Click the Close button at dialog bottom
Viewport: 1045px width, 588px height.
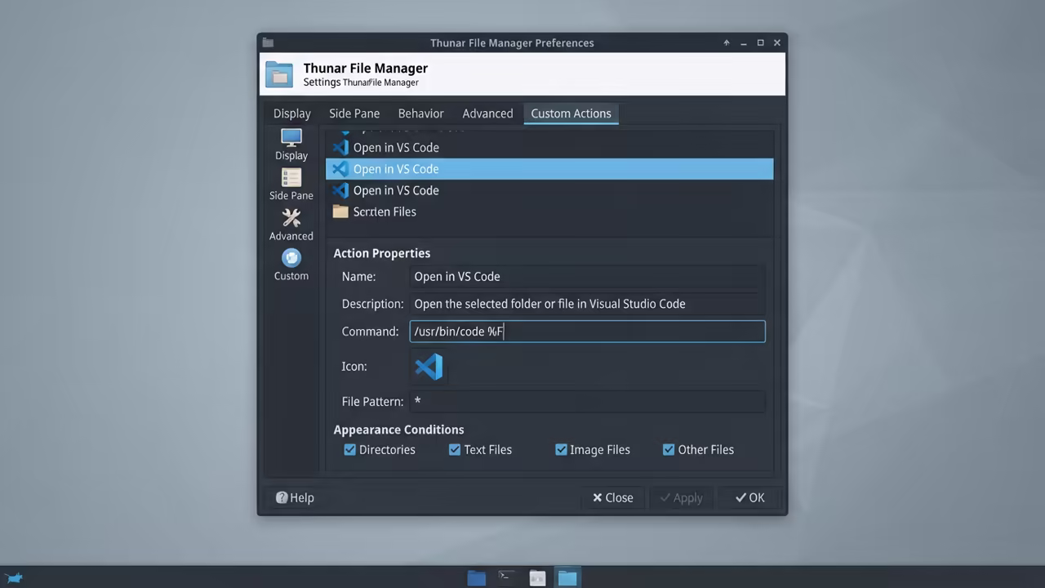[613, 497]
